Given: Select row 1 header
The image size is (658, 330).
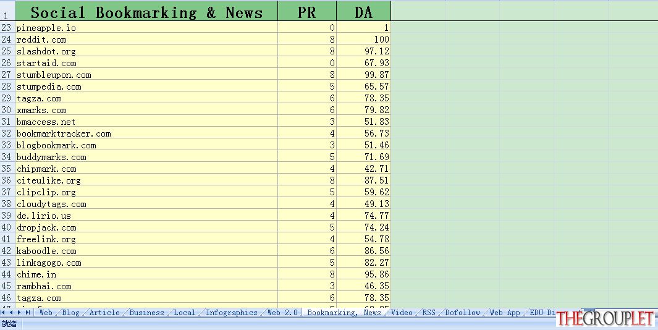Looking at the screenshot, I should (7, 11).
